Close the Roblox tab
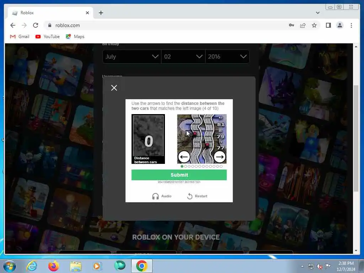The width and height of the screenshot is (364, 273). 87,13
